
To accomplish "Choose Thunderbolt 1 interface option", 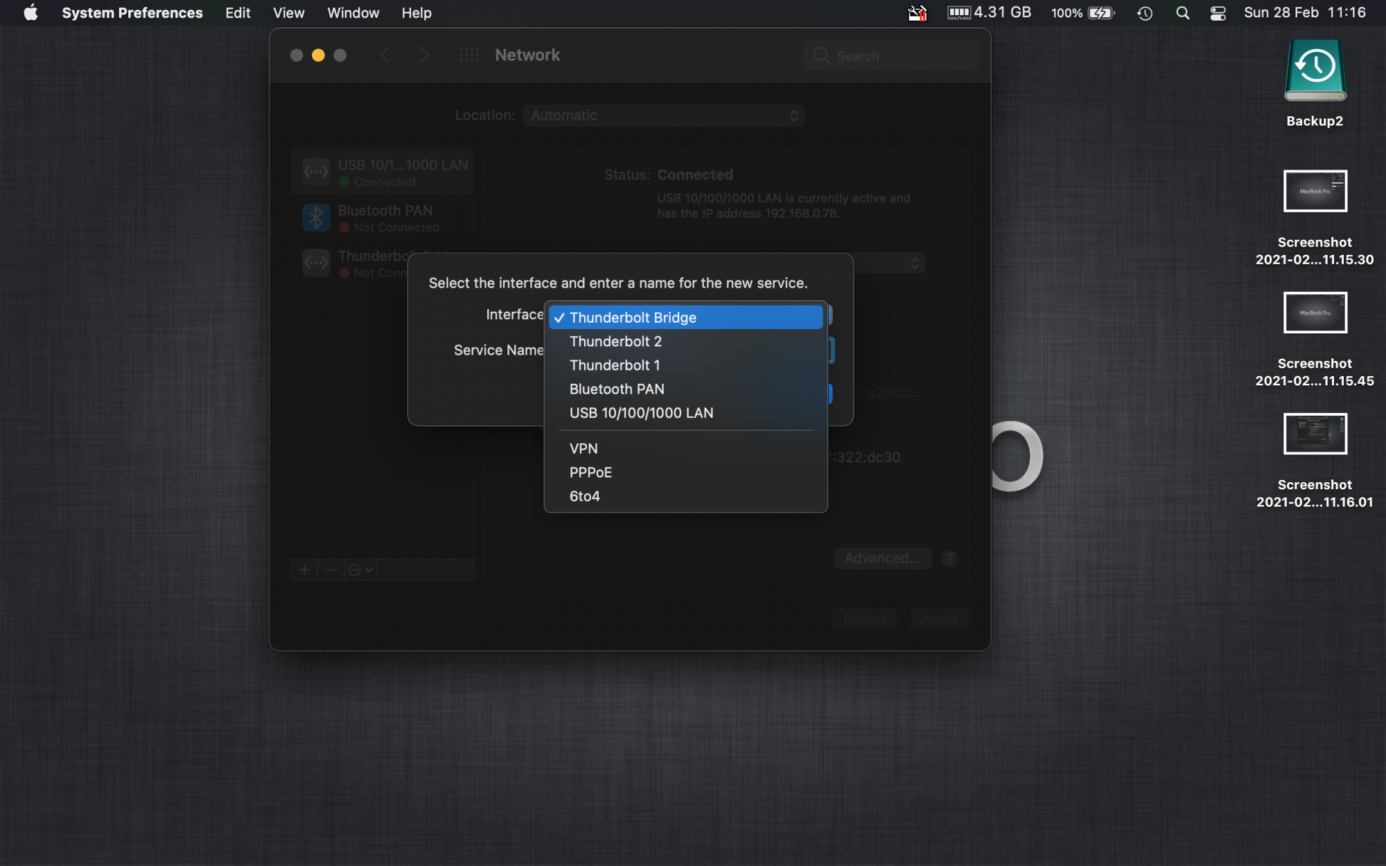I will 614,365.
